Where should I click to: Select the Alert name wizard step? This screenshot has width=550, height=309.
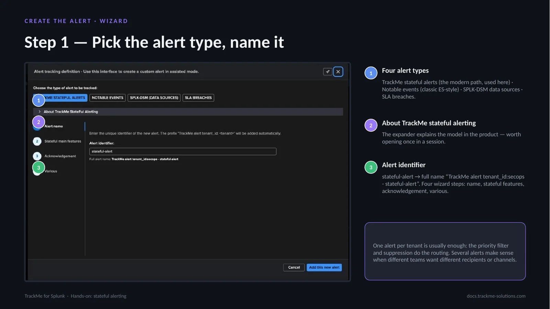(x=54, y=126)
